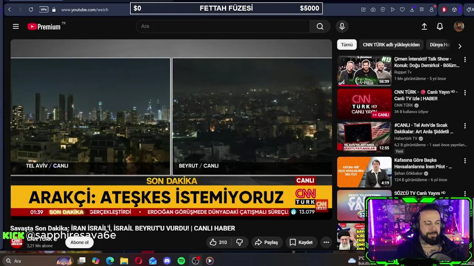
Task: Open Ruppet Tv channel name
Action: click(x=403, y=72)
